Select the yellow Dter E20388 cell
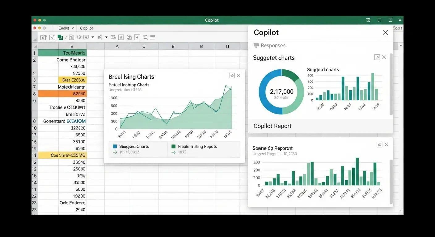The image size is (435, 237). click(x=73, y=80)
